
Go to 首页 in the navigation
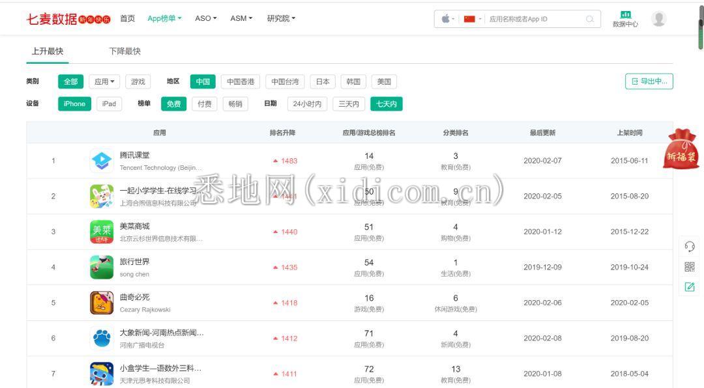[128, 18]
